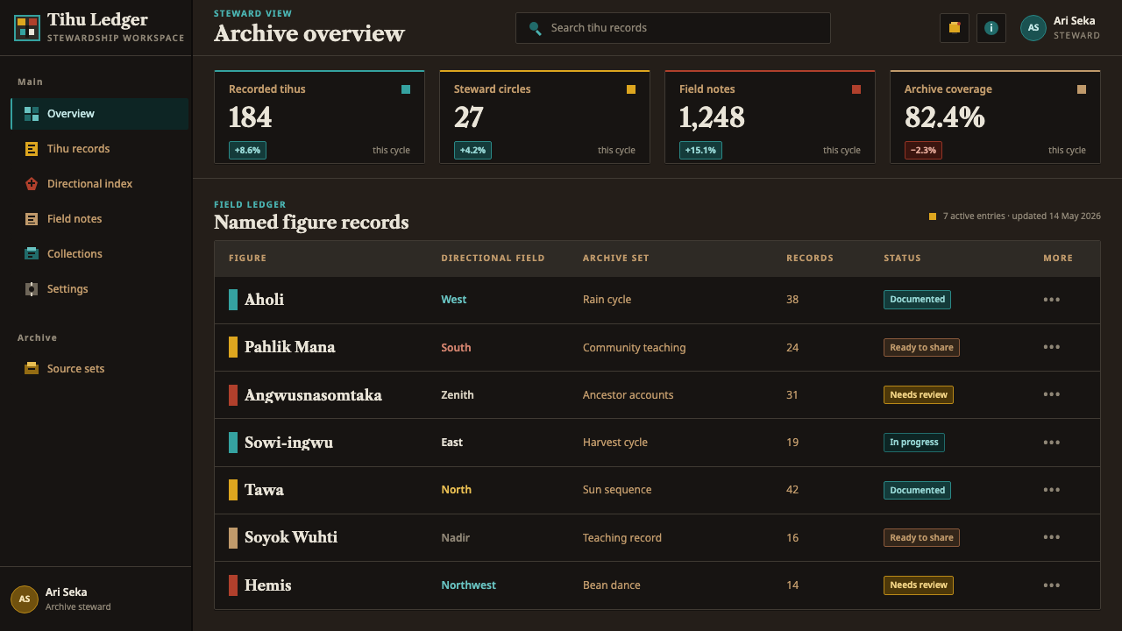
Task: Open Field notes in the sidebar
Action: coord(99,219)
